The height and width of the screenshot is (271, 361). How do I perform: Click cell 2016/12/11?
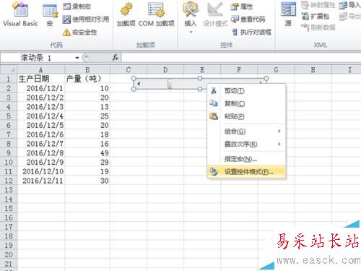(41, 181)
